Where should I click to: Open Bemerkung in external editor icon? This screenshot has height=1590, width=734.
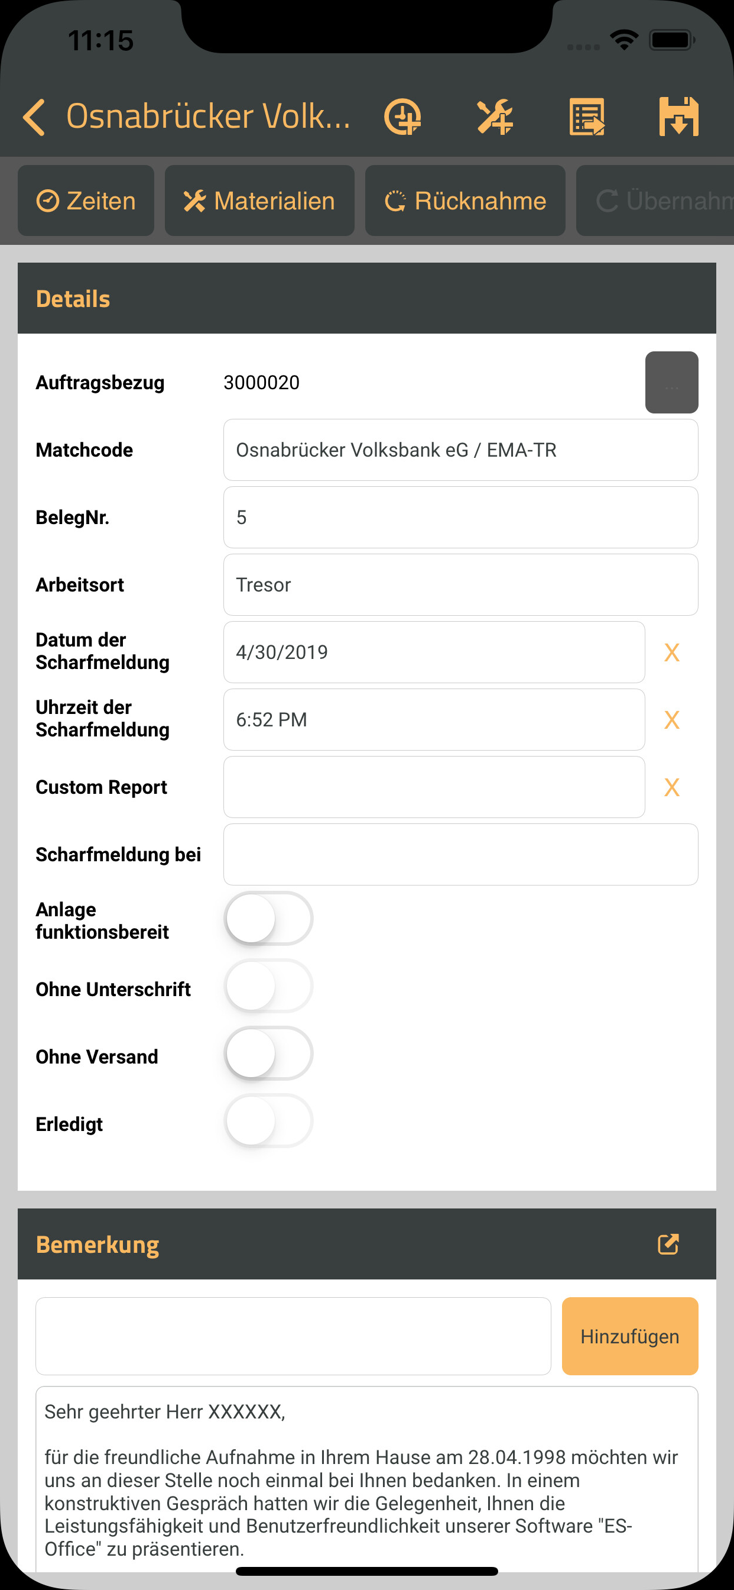point(668,1244)
